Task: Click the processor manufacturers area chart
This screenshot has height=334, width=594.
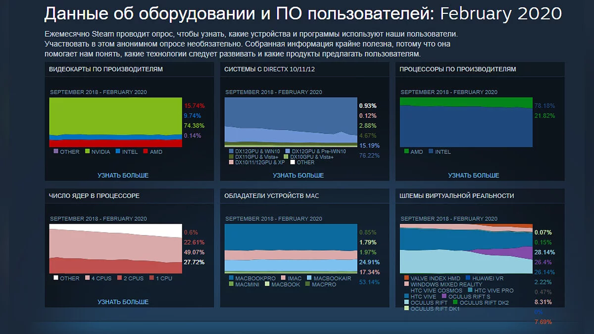Action: point(466,122)
